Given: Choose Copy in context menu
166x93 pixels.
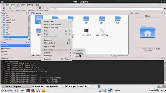Looking at the screenshot, I should point(57,34).
